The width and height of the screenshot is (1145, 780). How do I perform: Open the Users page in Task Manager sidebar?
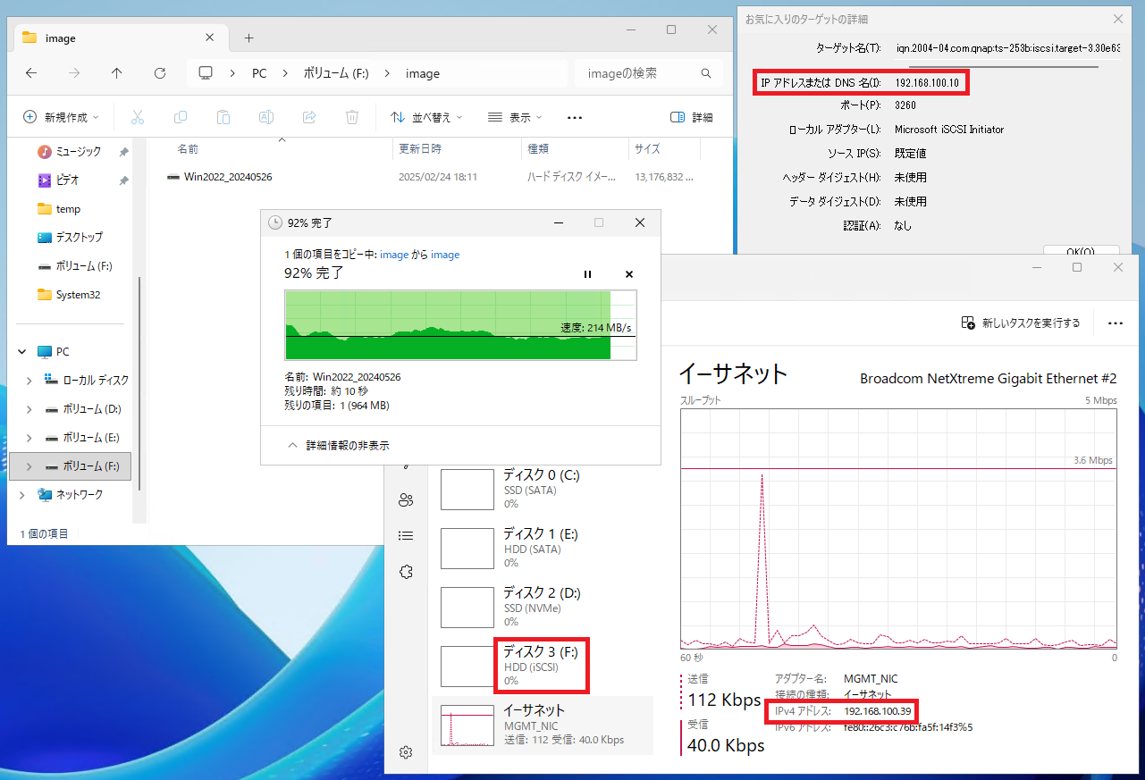pyautogui.click(x=406, y=500)
